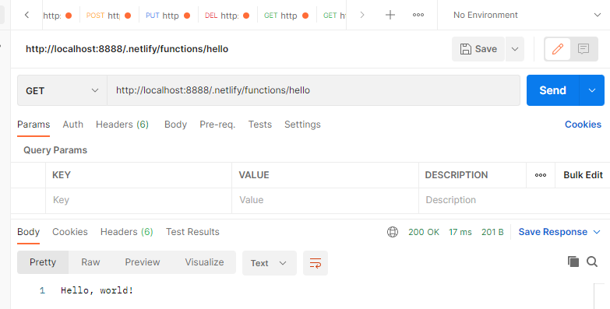This screenshot has width=610, height=309.
Task: Open a new request tab with plus icon
Action: click(x=390, y=15)
